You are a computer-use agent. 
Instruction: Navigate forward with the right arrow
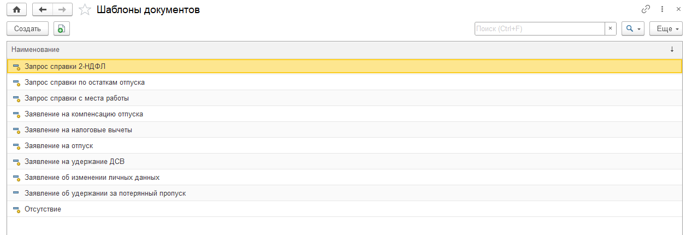[x=62, y=10]
